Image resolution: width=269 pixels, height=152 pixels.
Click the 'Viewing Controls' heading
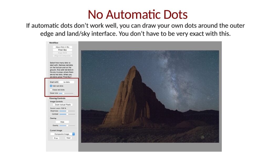[57, 98]
